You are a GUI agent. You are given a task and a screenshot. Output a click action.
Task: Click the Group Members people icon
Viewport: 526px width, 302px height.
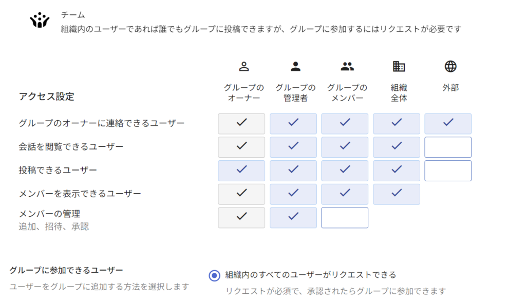[x=347, y=66]
